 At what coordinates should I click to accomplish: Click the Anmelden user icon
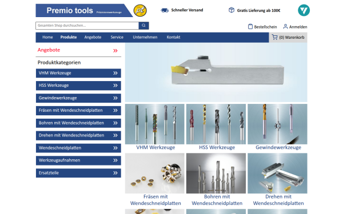pyautogui.click(x=285, y=26)
